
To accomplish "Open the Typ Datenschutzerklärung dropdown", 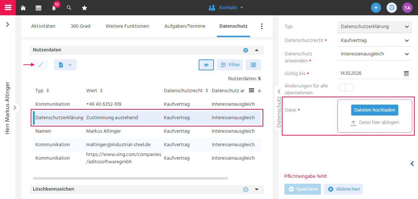I will pos(375,27).
